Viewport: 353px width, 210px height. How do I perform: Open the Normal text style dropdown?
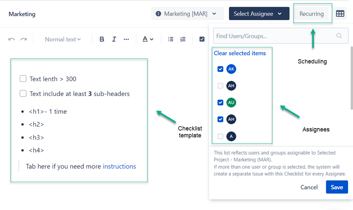point(63,39)
